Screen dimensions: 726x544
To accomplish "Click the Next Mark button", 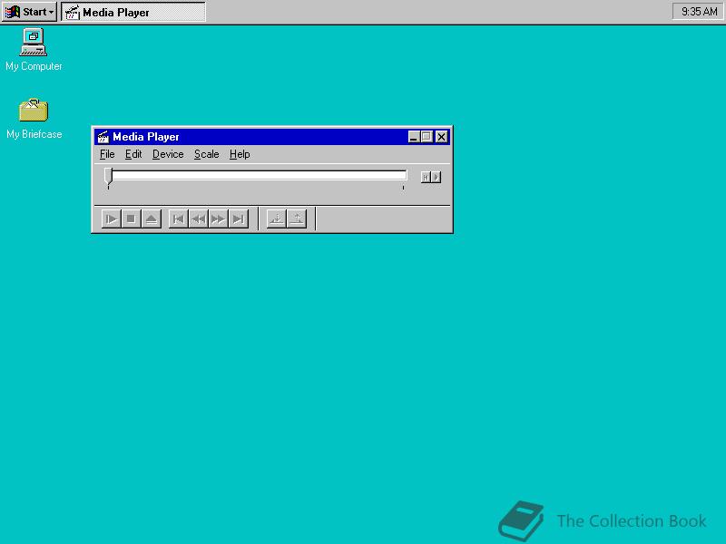I will pyautogui.click(x=239, y=219).
